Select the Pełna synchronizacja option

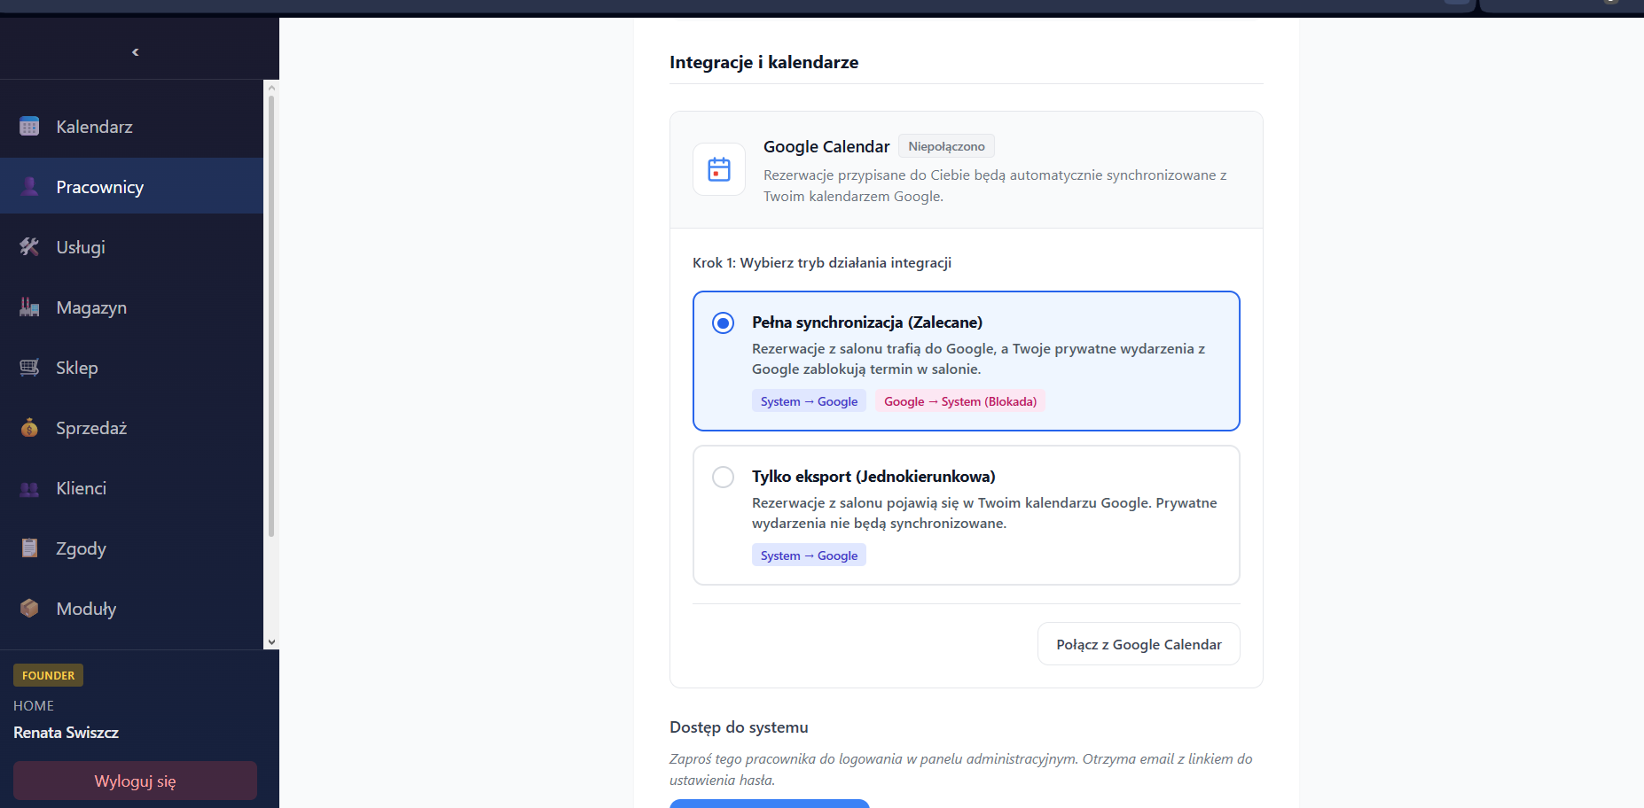[724, 322]
